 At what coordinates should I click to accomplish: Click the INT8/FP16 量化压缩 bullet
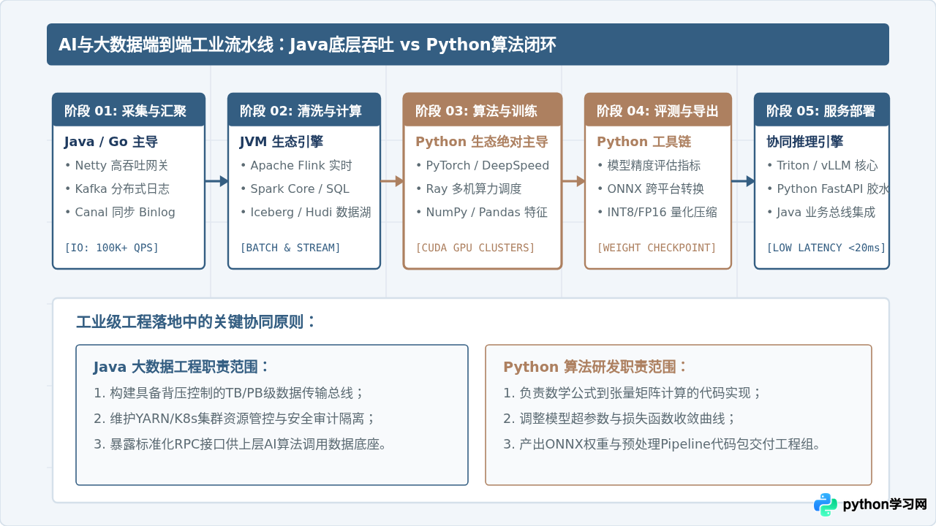click(657, 213)
